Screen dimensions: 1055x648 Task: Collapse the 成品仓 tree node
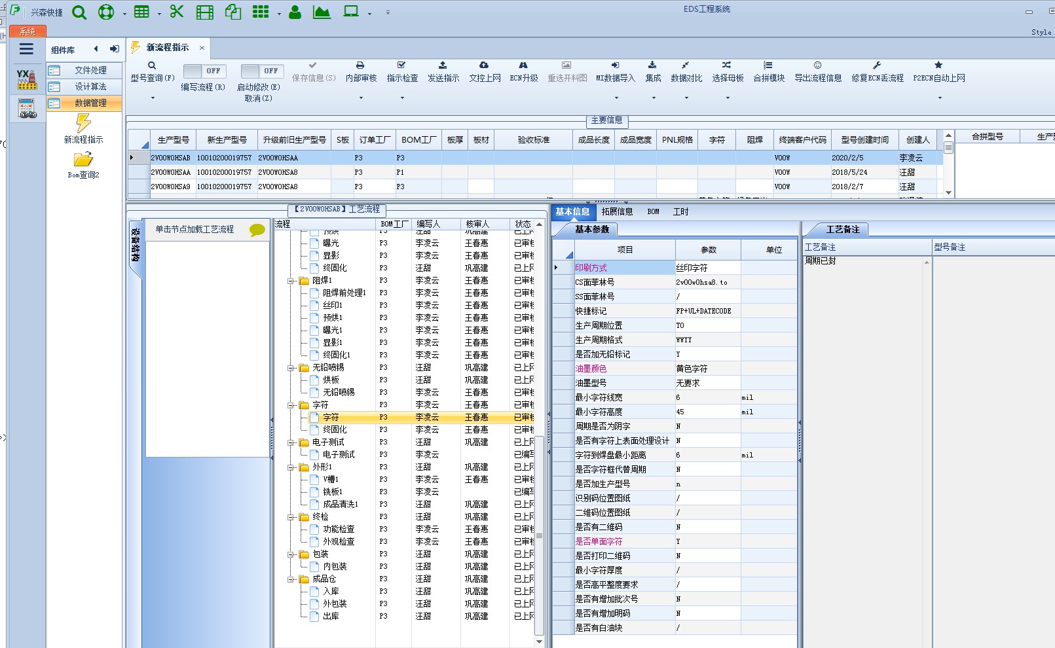[x=291, y=579]
